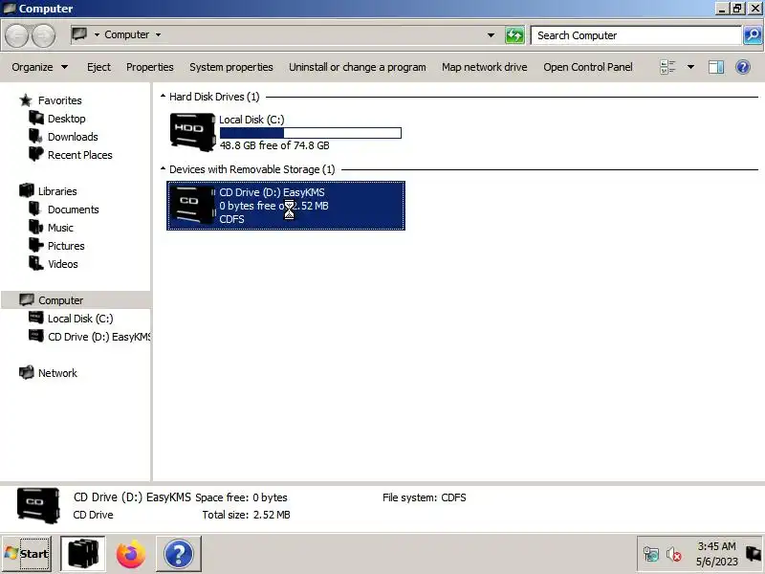Screen dimensions: 765x574
Task: Click the Forward navigation arrow button
Action: coord(43,35)
